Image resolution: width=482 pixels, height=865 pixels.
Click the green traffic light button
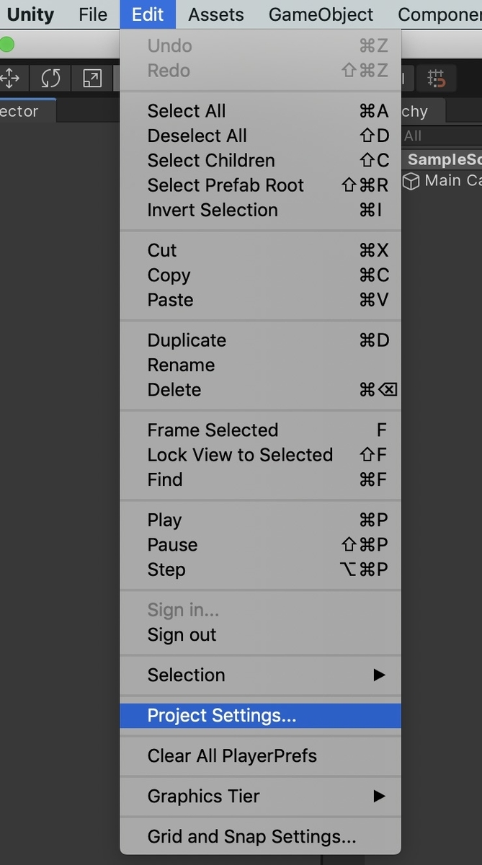tap(8, 44)
